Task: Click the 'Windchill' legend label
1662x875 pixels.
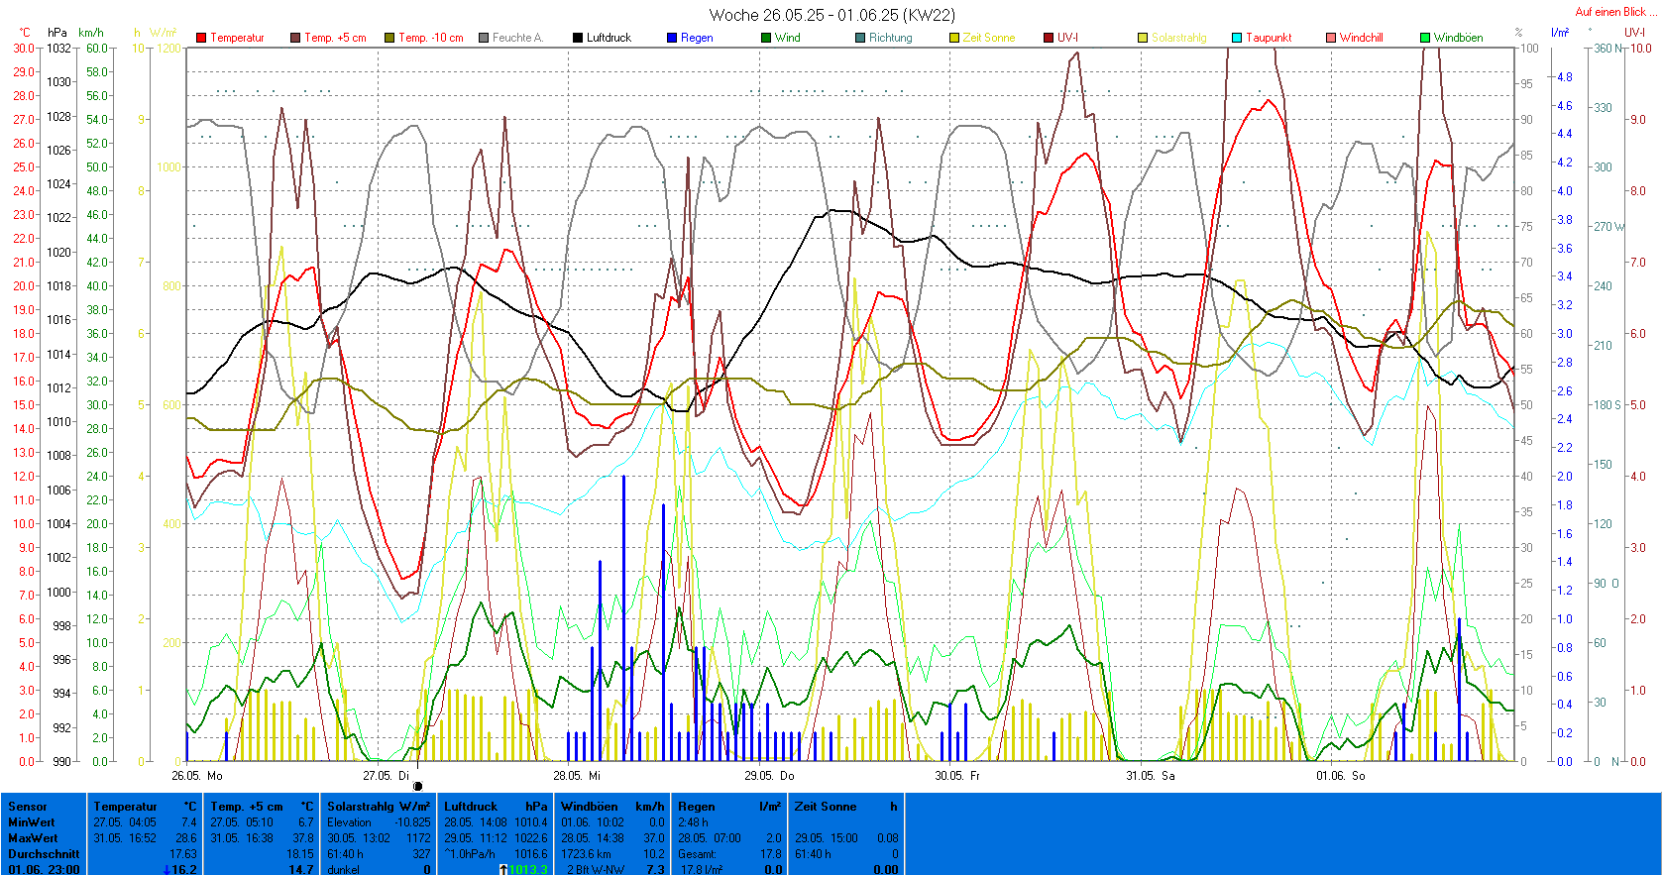Action: pos(1362,38)
